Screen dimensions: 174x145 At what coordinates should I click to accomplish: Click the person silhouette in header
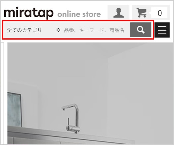(x=118, y=13)
